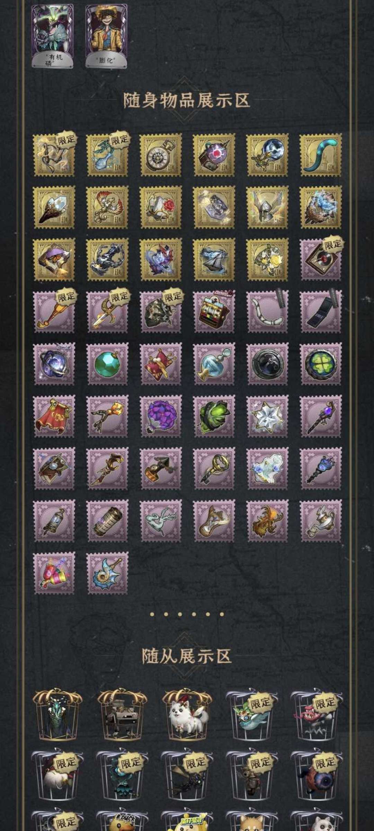Choose the purple hydrangea flower stamp
Viewport: 374px width, 831px height.
click(161, 416)
